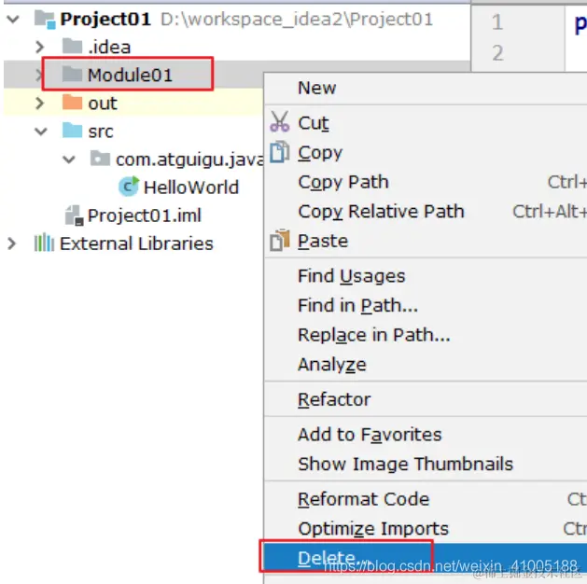The image size is (587, 584).
Task: Click the Cut scissors icon
Action: click(x=280, y=122)
